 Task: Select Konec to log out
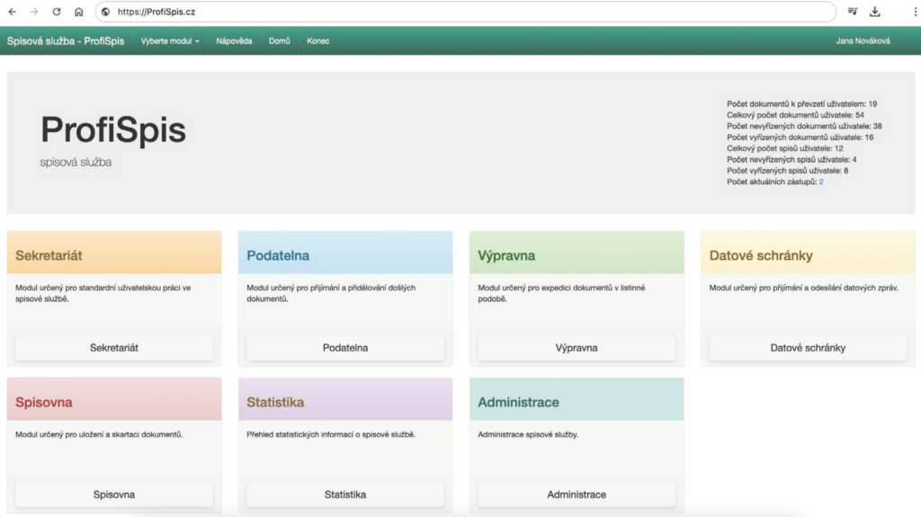coord(317,41)
